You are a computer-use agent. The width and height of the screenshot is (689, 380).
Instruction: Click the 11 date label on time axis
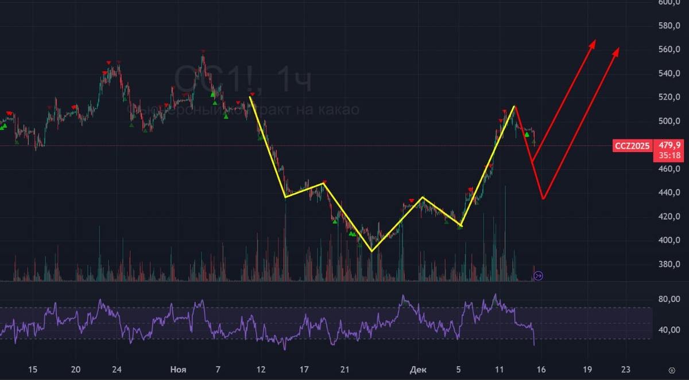[x=500, y=369]
